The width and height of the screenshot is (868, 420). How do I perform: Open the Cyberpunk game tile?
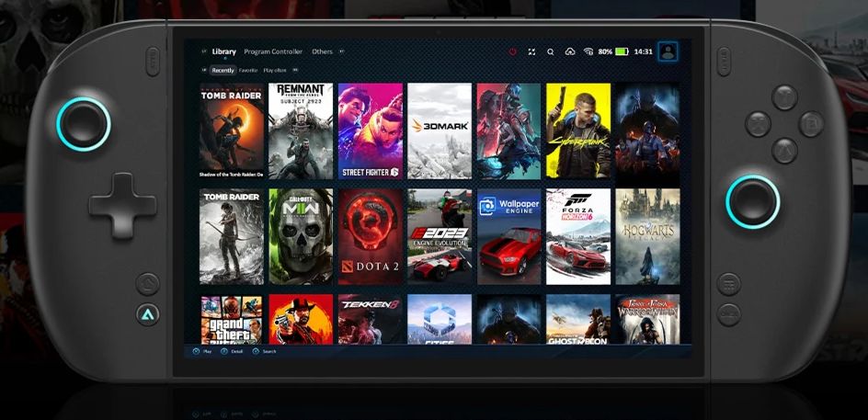tap(578, 131)
